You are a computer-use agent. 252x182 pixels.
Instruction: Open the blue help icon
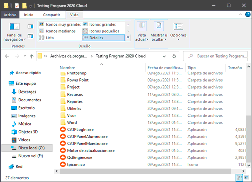coord(248,15)
